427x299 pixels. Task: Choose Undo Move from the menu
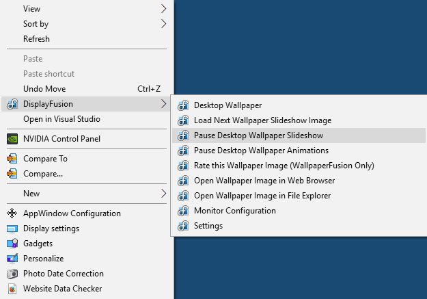(44, 89)
